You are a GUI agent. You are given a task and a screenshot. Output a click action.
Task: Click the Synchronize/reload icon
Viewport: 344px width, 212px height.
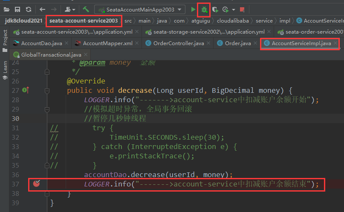pos(29,9)
